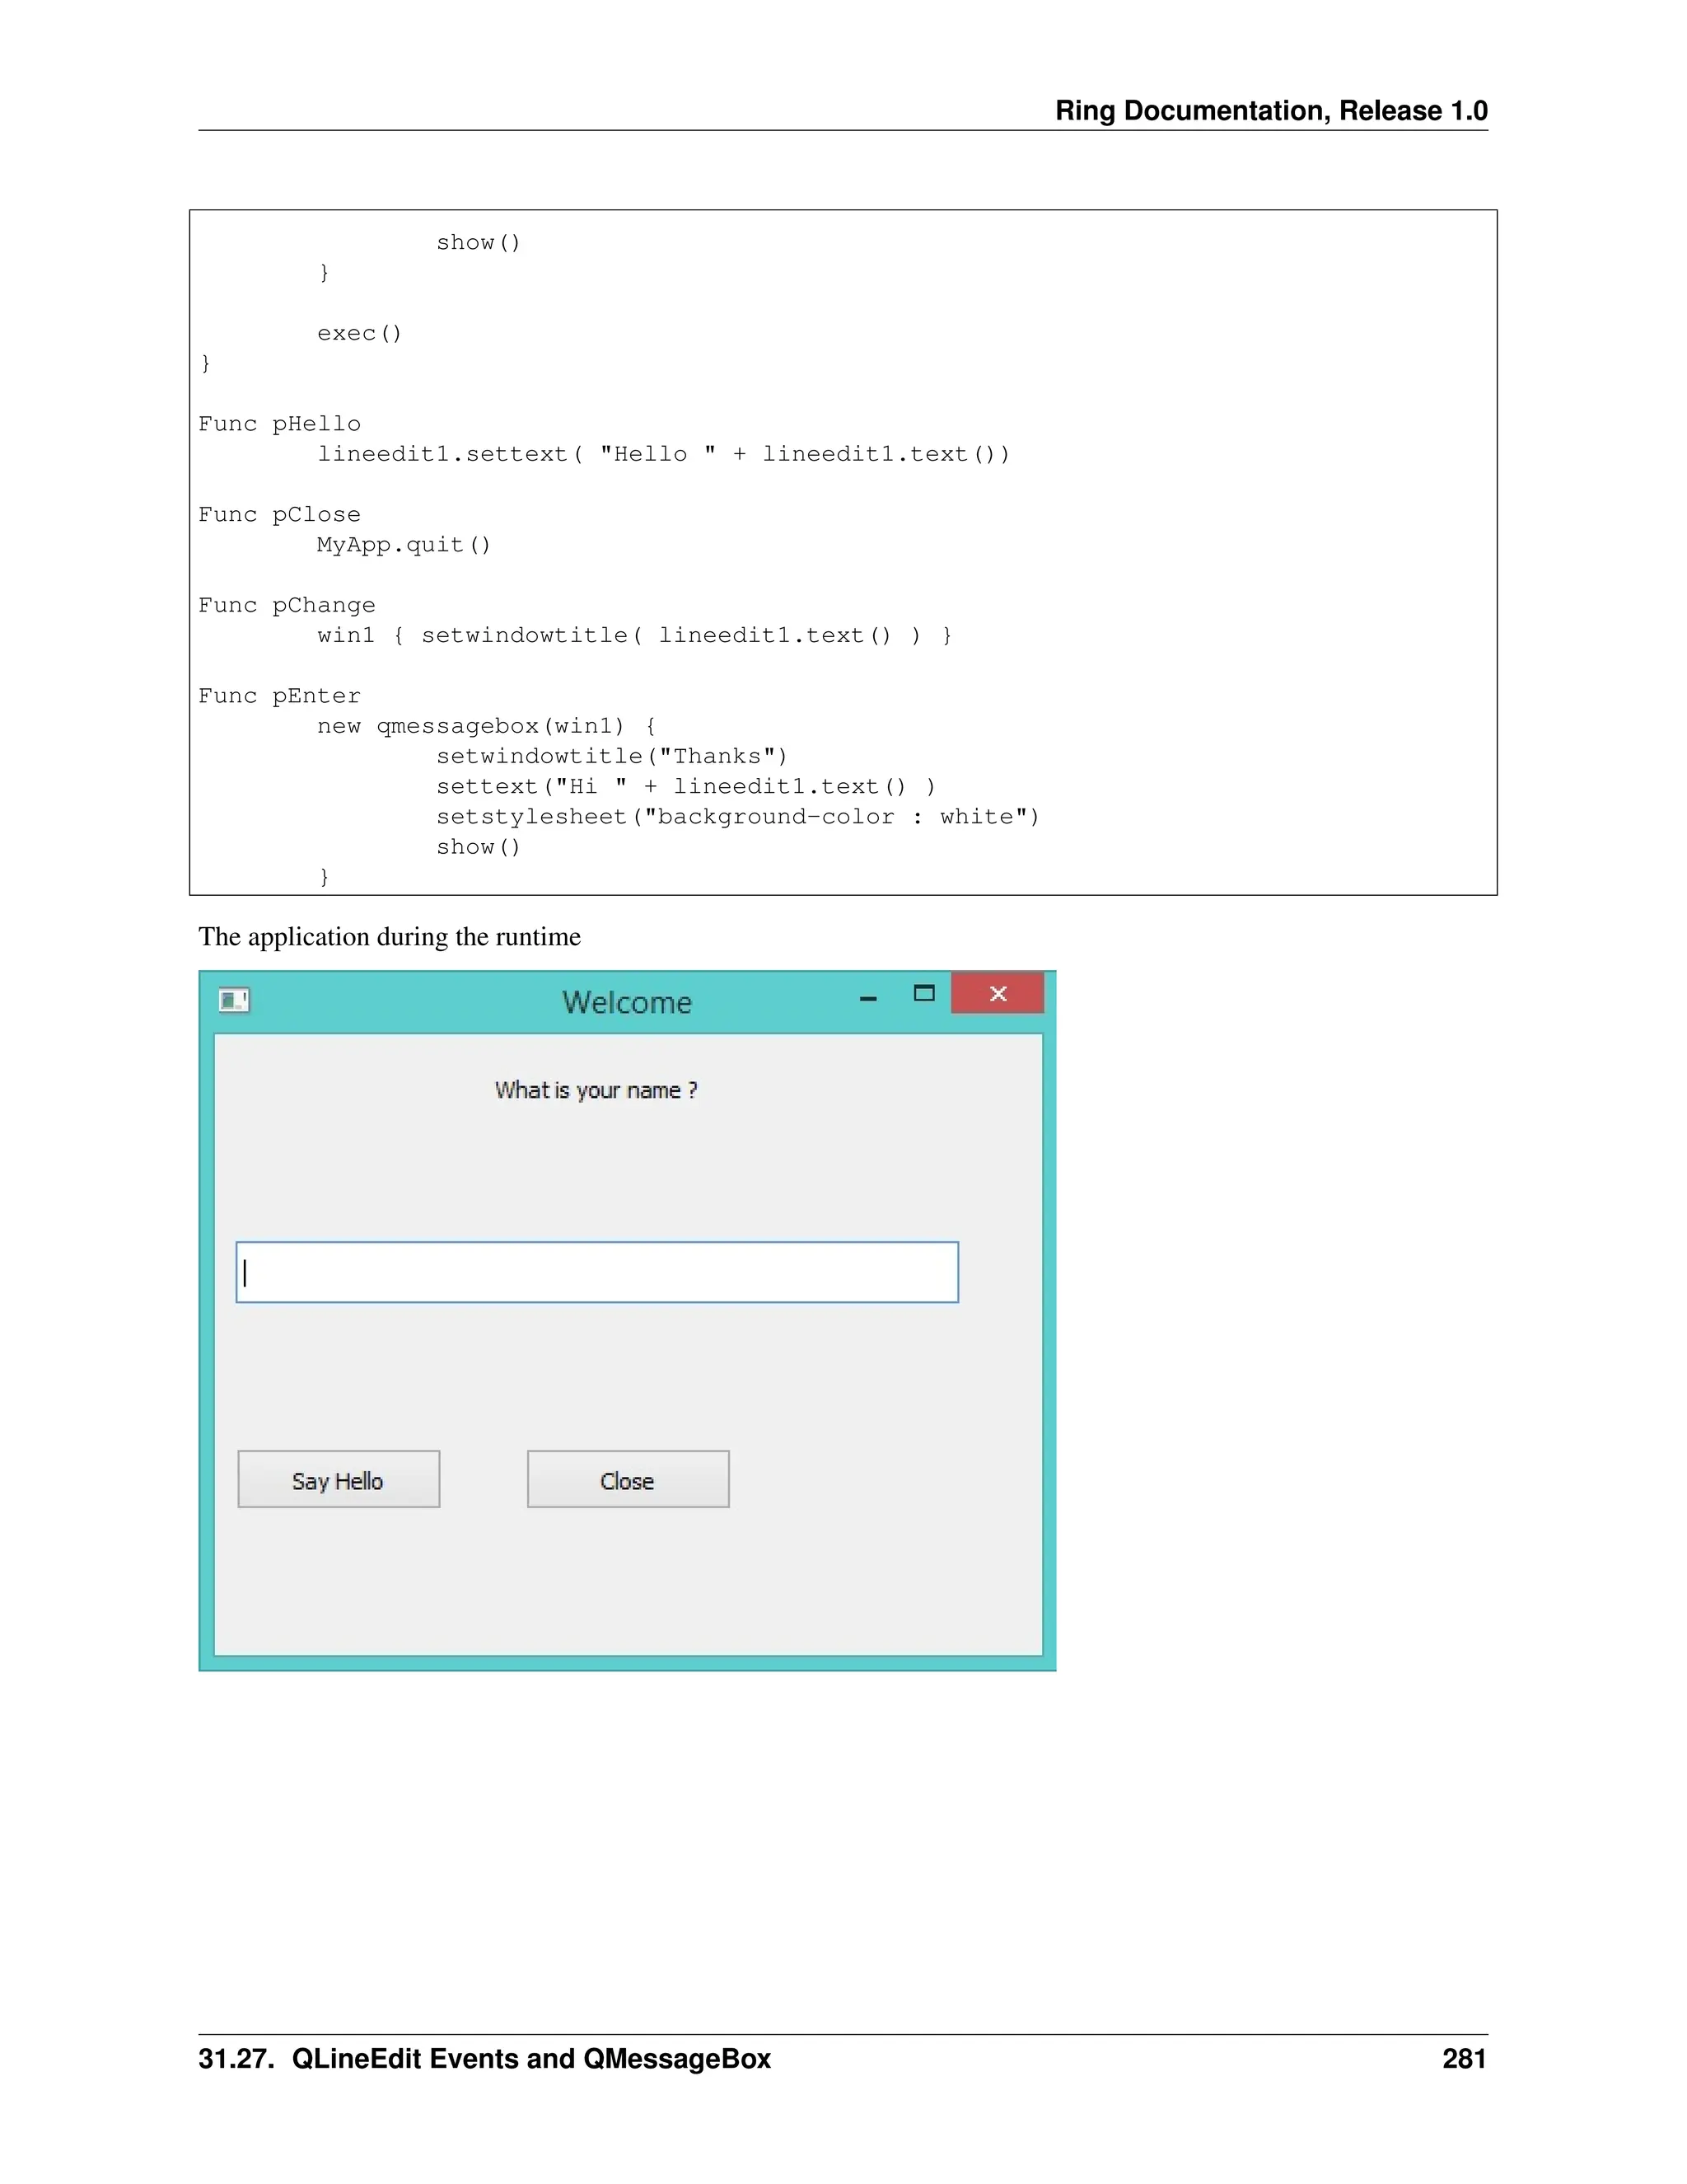Screen dimensions: 1687x2184
Task: Click the lineedit1.settext "Hello " line
Action: tap(664, 454)
